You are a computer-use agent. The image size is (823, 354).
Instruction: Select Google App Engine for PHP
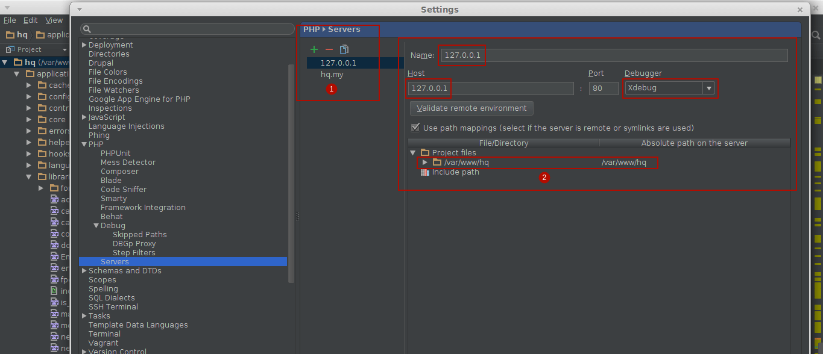point(139,99)
